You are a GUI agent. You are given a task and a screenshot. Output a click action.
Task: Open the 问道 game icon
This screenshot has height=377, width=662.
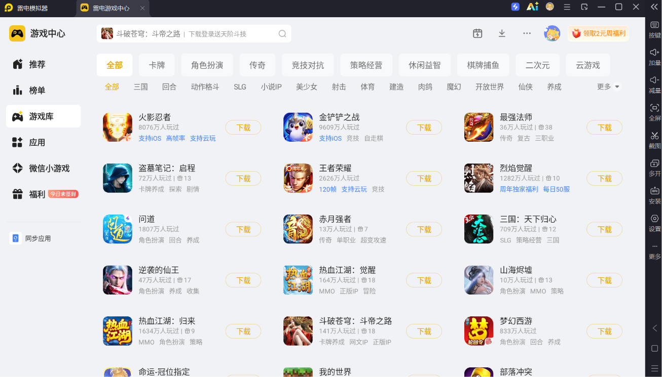click(x=118, y=229)
